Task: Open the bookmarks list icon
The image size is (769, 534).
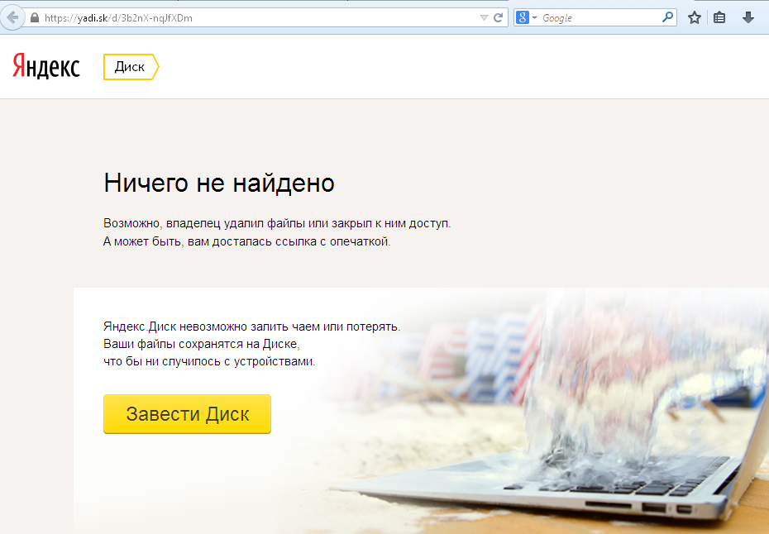Action: pos(720,17)
